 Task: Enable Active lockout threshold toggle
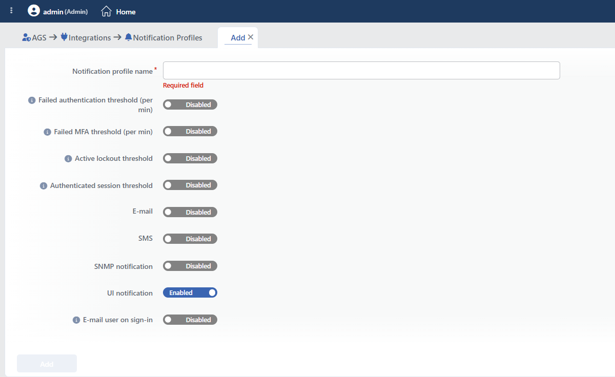tap(190, 158)
